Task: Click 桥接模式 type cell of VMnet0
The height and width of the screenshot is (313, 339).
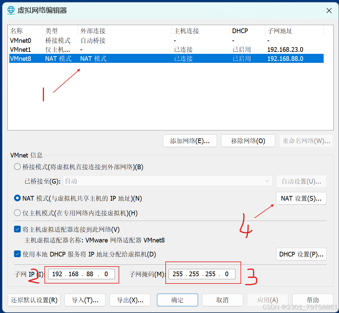Action: [x=58, y=40]
